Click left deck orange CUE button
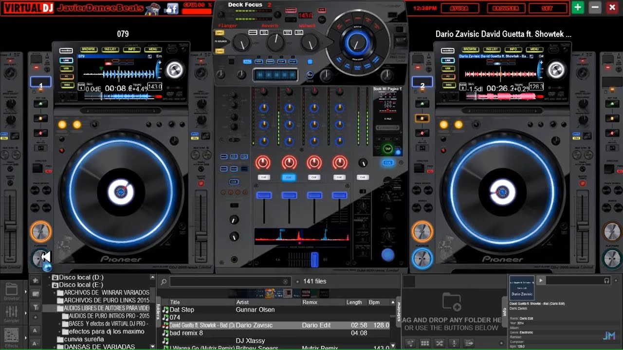Viewport: 623px width, 350px height. 40,231
